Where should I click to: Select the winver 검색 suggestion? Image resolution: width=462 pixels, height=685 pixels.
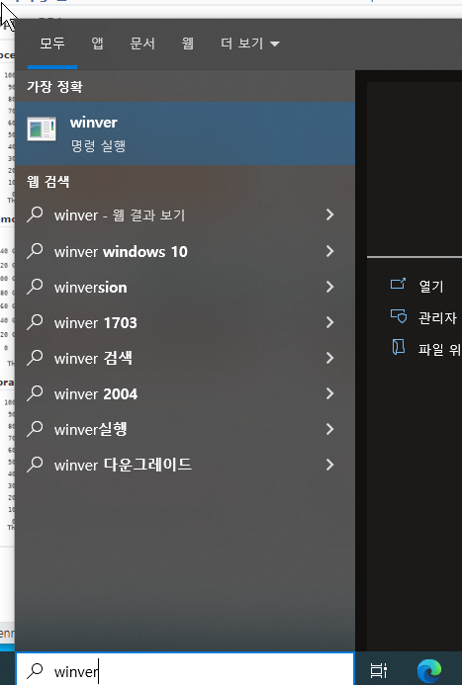(x=185, y=358)
